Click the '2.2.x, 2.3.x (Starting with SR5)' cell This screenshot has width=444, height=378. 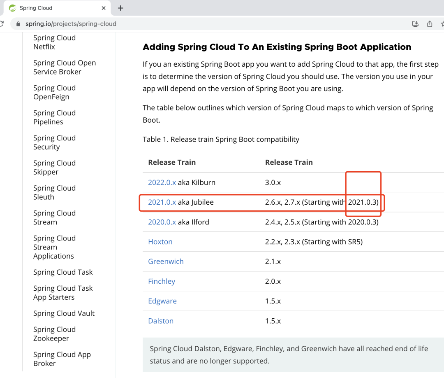click(x=314, y=242)
